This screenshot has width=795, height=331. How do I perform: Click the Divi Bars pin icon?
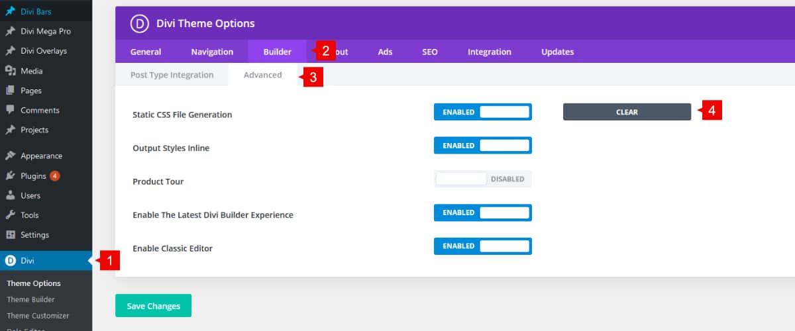11,12
